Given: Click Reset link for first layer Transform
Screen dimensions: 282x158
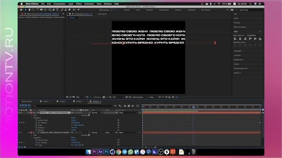Looking at the screenshot, I should click(x=73, y=118).
